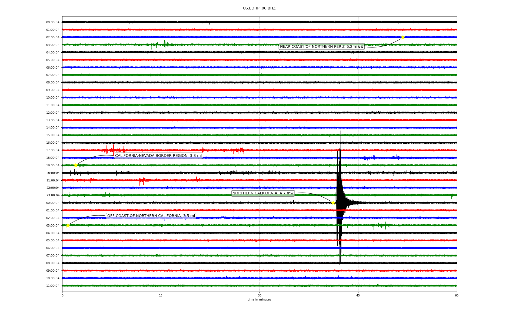Viewport: 519px width, 324px height.
Task: Click the 'time in minutes' axis label
Action: [259, 300]
